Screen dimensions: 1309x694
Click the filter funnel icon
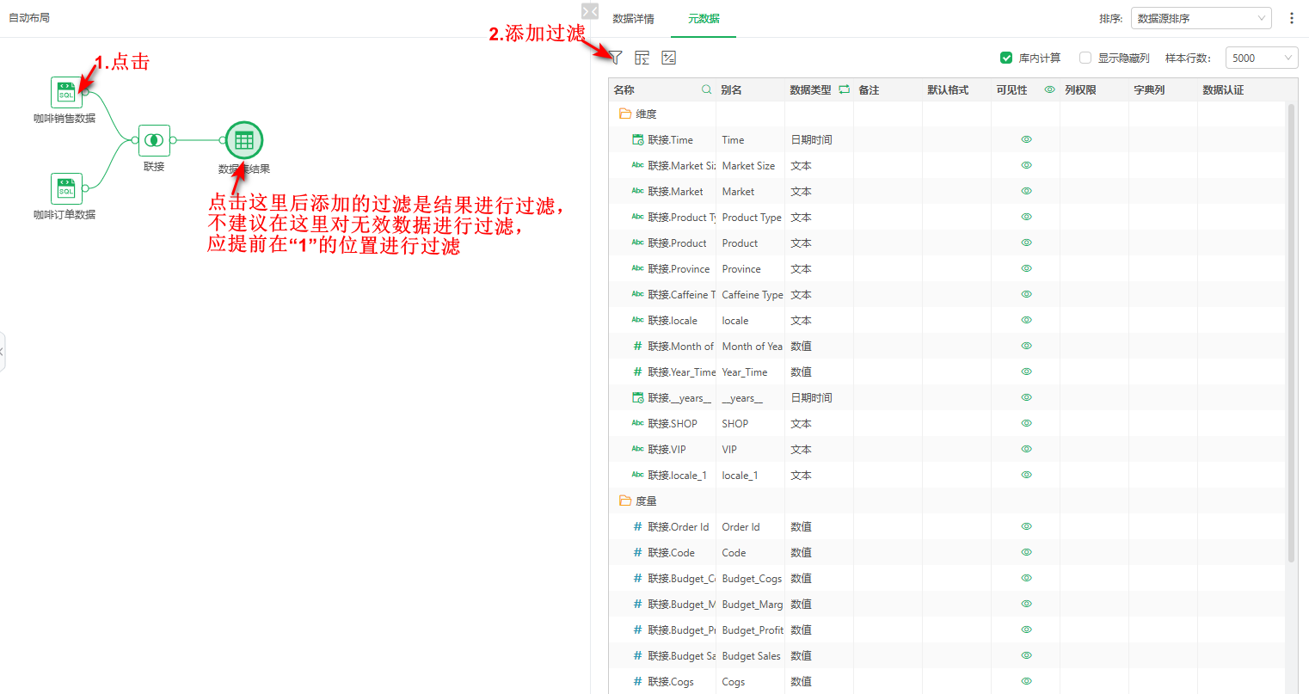616,58
